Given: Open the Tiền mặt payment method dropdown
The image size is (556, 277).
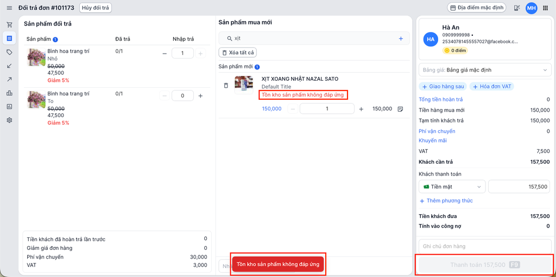Looking at the screenshot, I should 452,186.
